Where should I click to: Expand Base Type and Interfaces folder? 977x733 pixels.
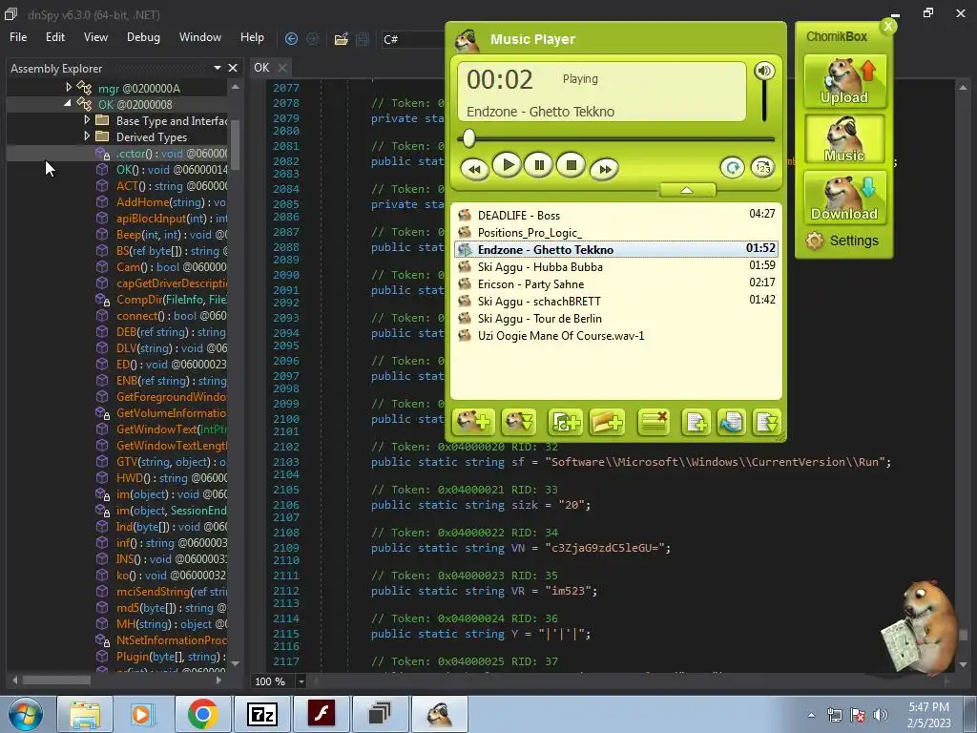coord(87,119)
